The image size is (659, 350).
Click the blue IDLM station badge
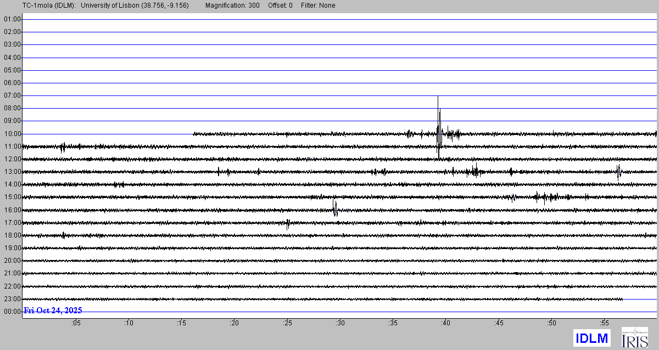click(x=591, y=338)
